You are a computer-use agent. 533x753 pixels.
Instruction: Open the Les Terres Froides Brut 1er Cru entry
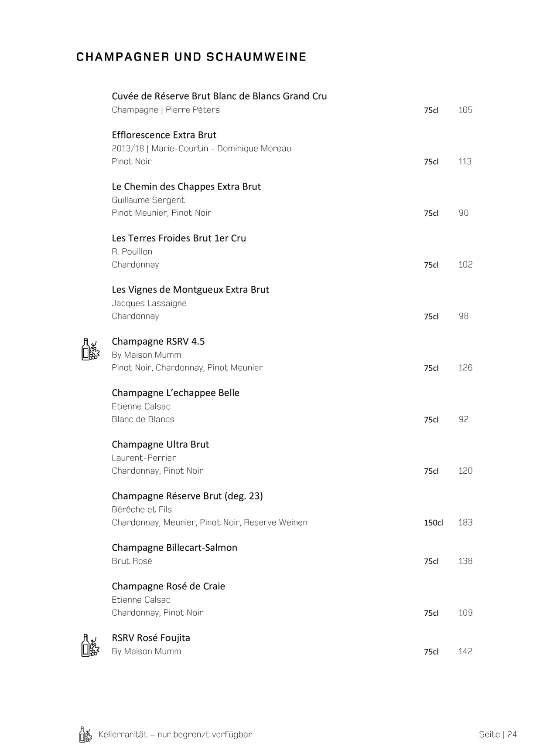(179, 238)
